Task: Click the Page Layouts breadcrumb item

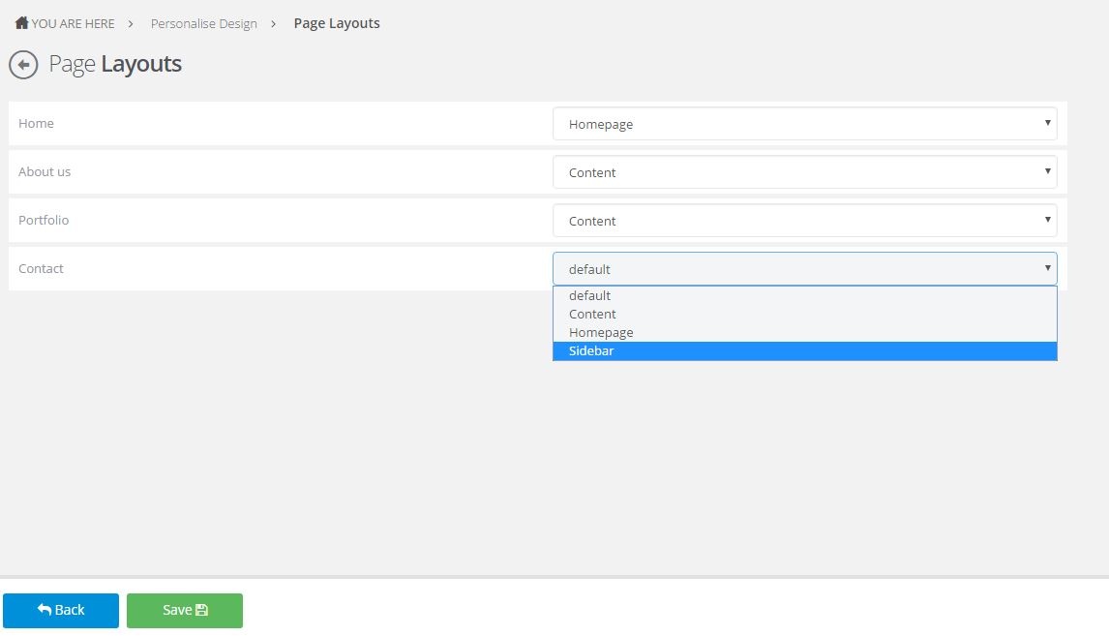Action: pos(337,23)
